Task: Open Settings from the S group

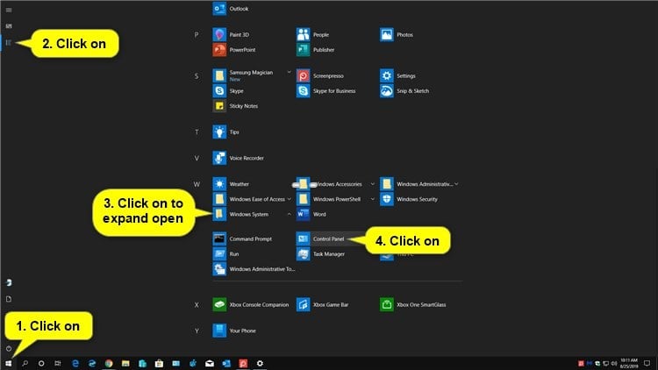Action: [x=397, y=75]
